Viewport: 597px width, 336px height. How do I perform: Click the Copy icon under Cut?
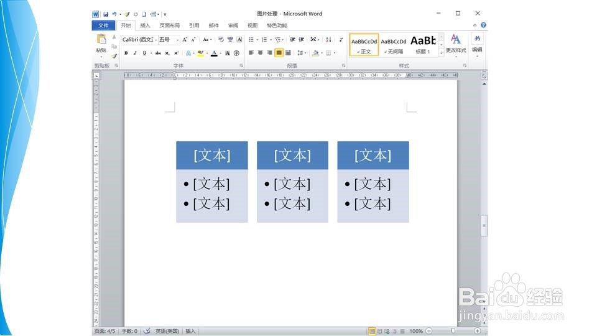[114, 47]
